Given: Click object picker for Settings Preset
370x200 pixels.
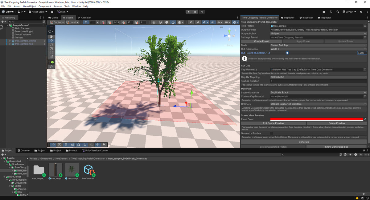Looking at the screenshot, I should [x=365, y=37].
